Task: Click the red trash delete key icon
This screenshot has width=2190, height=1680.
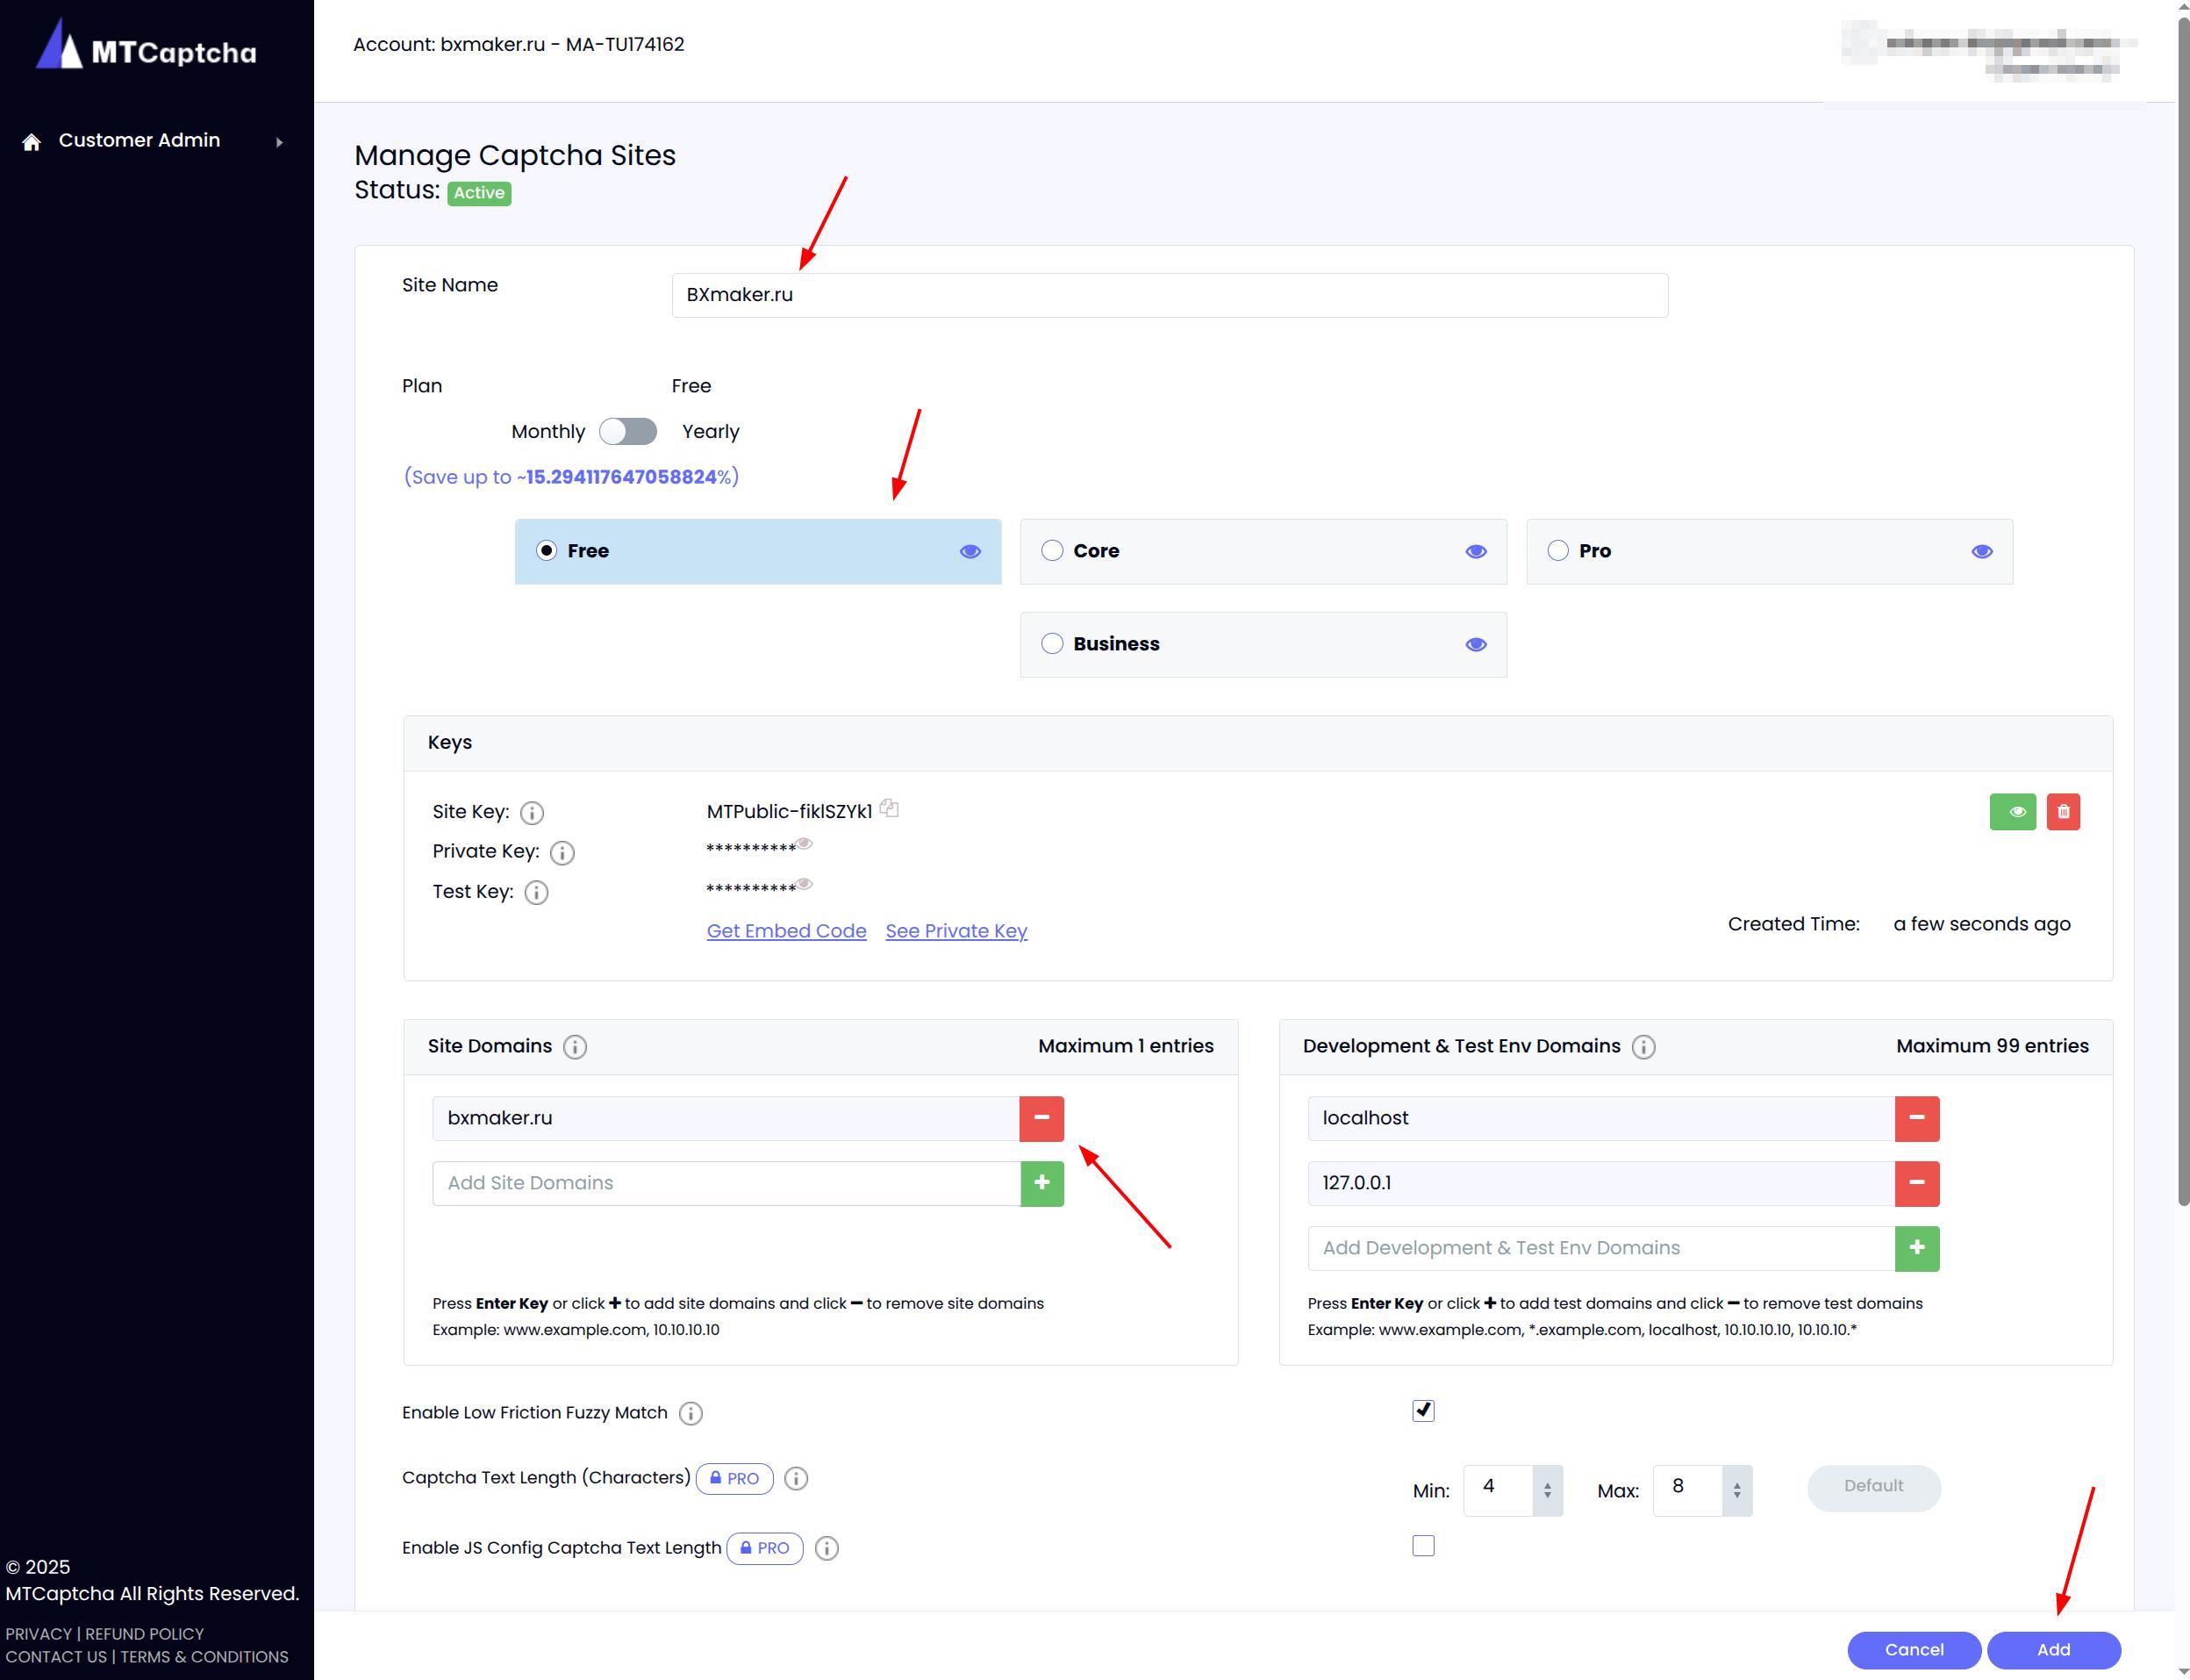Action: 2062,812
